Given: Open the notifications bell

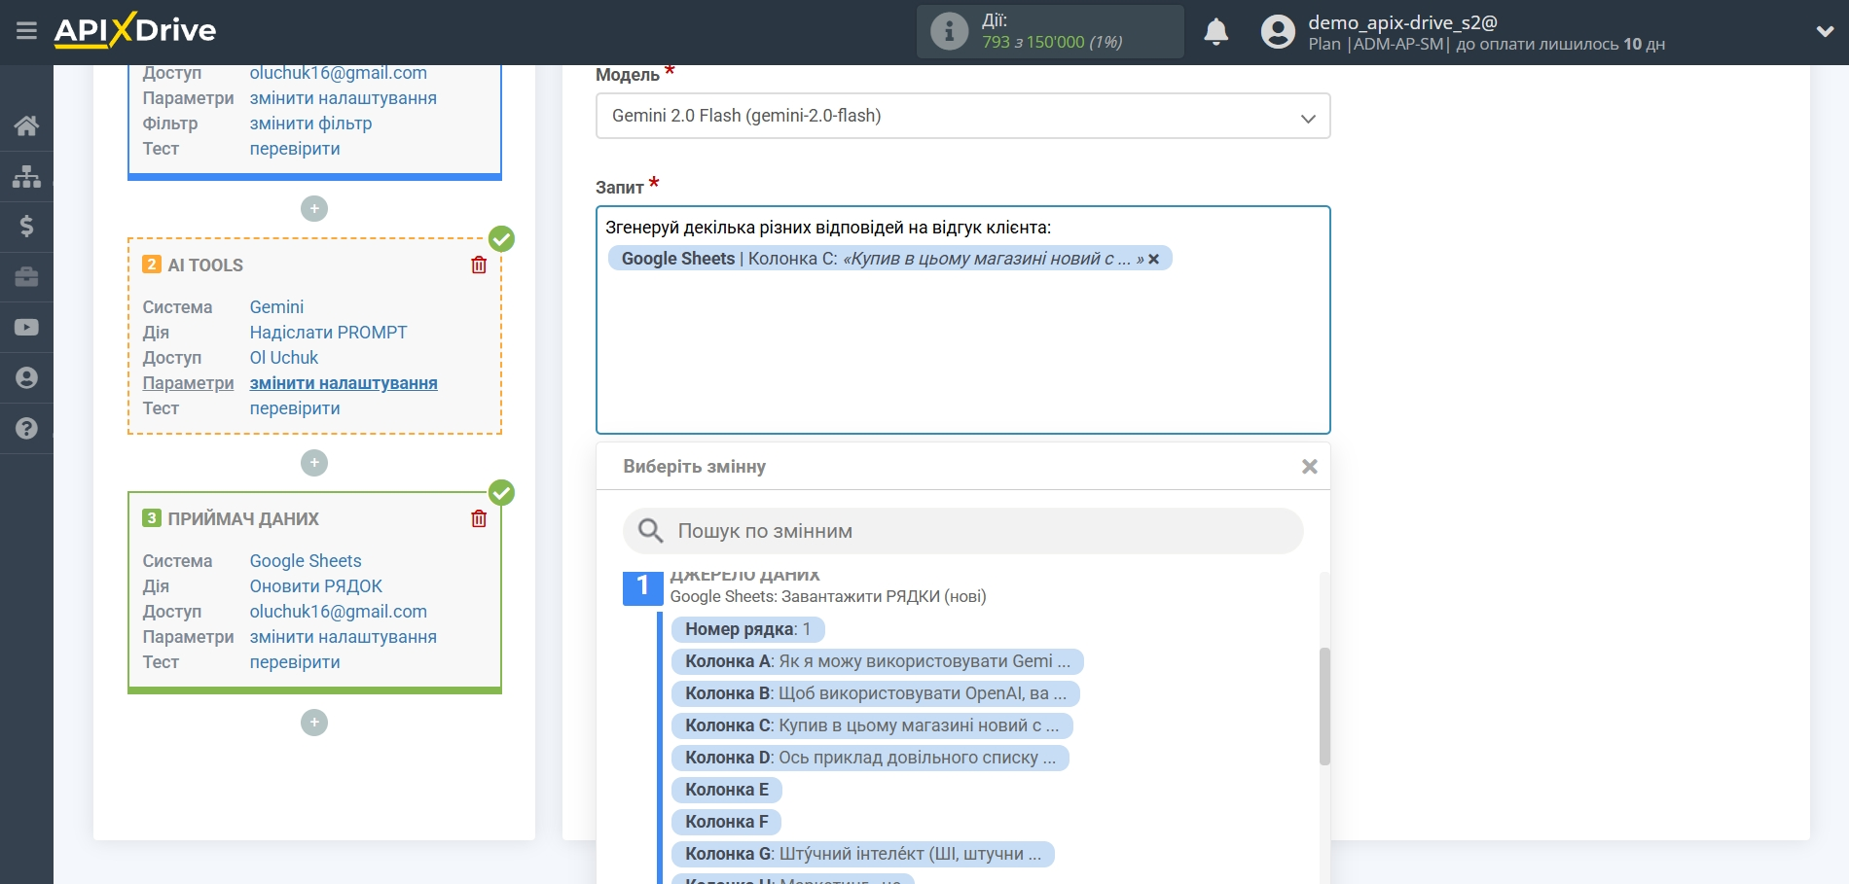Looking at the screenshot, I should 1215,32.
